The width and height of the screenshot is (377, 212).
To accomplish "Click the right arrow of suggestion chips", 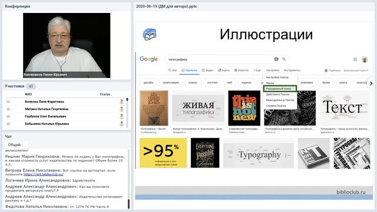I will coord(371,84).
